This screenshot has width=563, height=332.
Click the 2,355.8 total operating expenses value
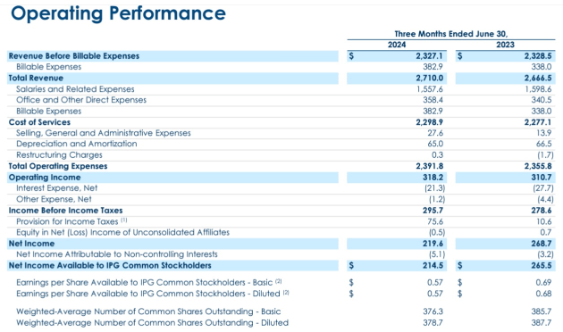click(538, 166)
